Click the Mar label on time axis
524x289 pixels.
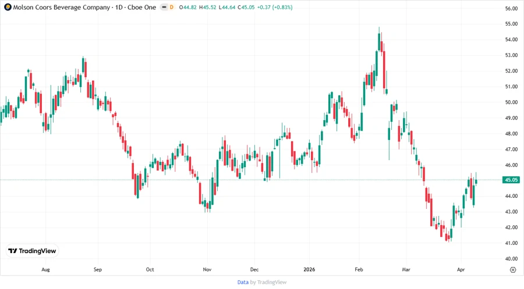point(406,269)
